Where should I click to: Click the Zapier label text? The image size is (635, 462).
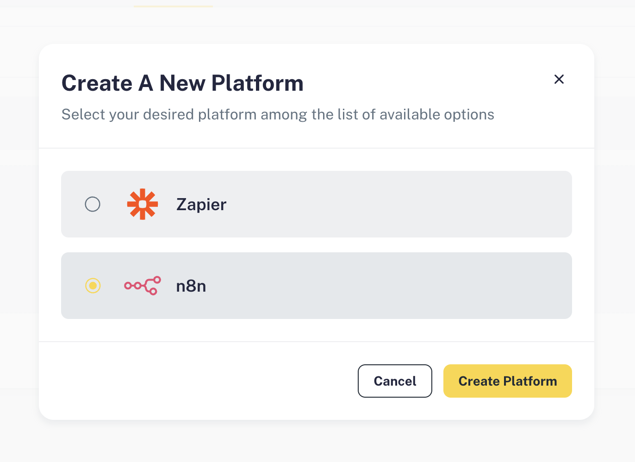pos(201,204)
